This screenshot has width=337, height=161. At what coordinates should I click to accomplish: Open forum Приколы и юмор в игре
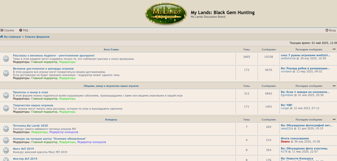pyautogui.click(x=31, y=92)
